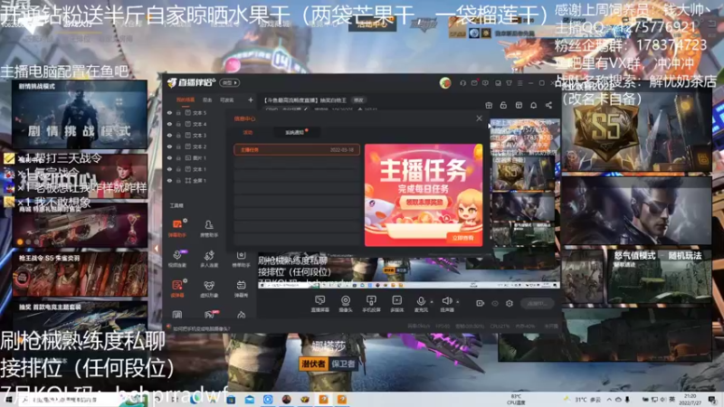Expand the speaker options arrow

458,302
